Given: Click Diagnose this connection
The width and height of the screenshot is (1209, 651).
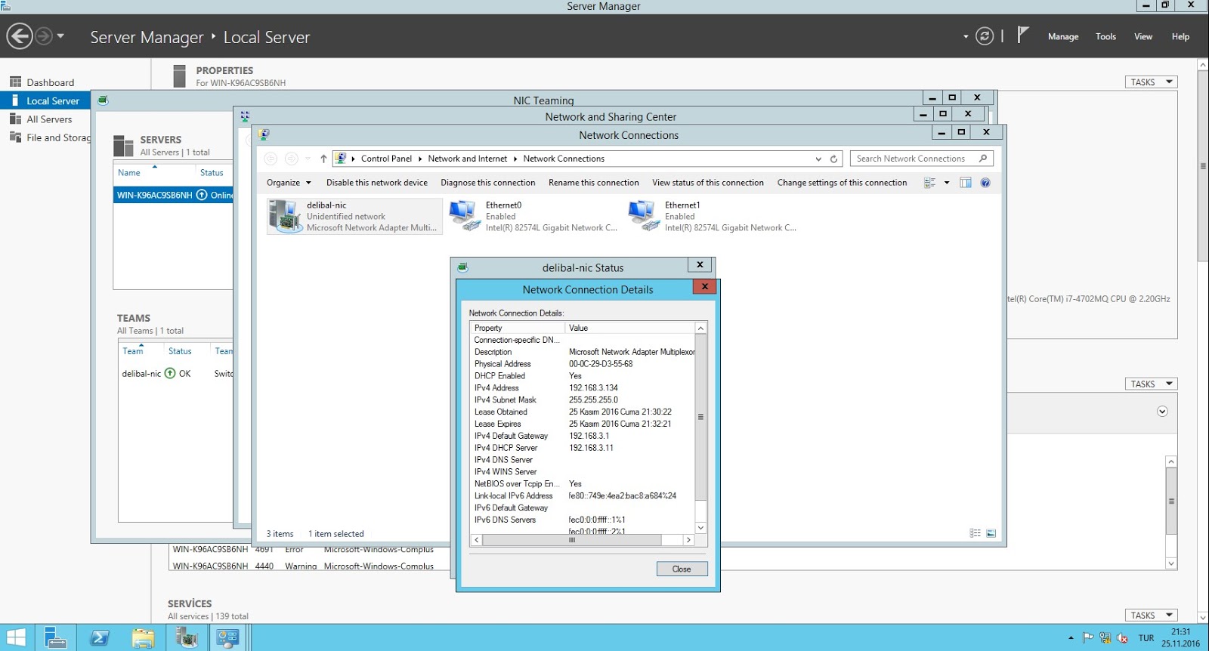Looking at the screenshot, I should coord(487,183).
